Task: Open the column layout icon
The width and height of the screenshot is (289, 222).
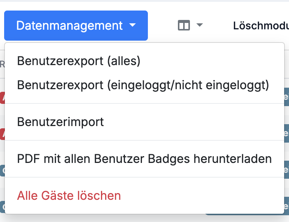Action: point(184,25)
